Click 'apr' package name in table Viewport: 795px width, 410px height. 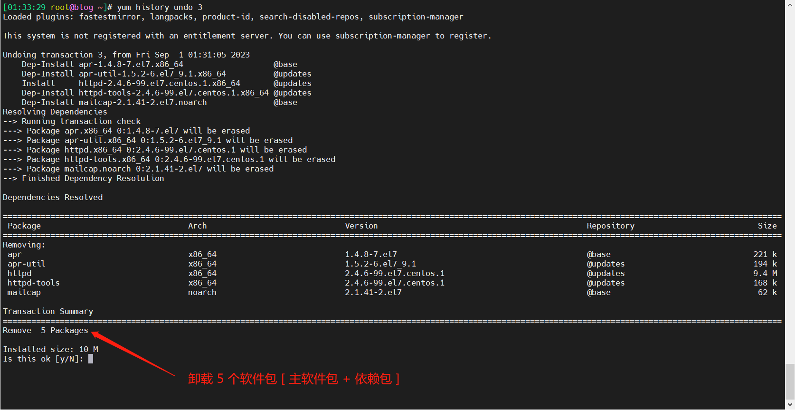(x=15, y=254)
